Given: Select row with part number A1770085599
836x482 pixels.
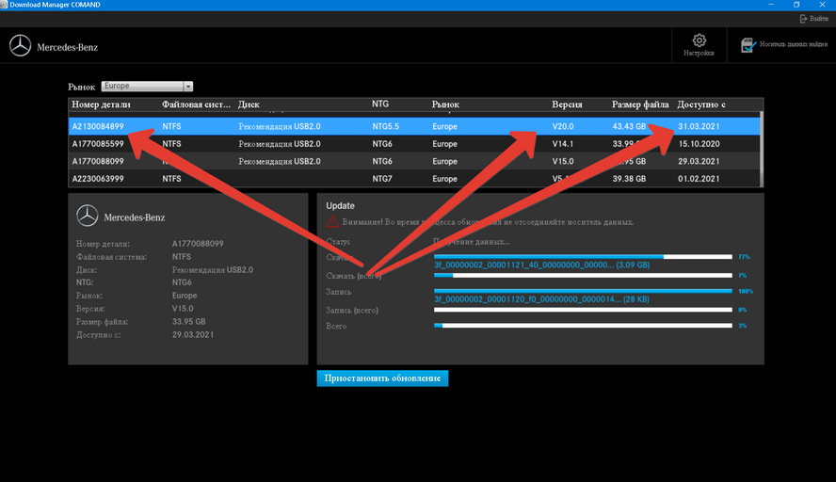Looking at the screenshot, I should click(x=413, y=144).
